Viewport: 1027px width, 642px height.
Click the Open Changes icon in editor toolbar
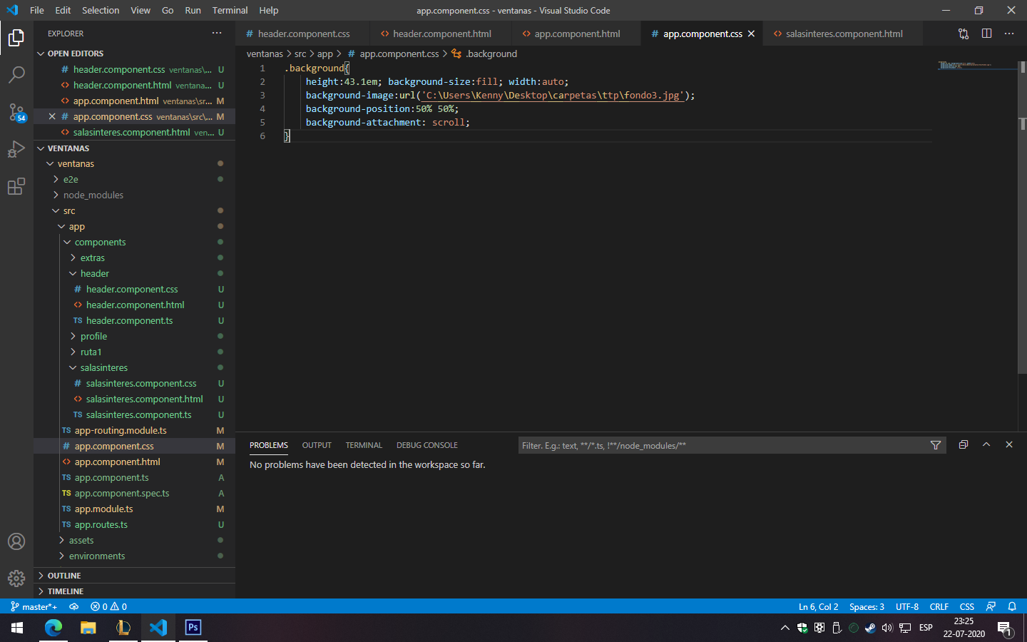(964, 34)
